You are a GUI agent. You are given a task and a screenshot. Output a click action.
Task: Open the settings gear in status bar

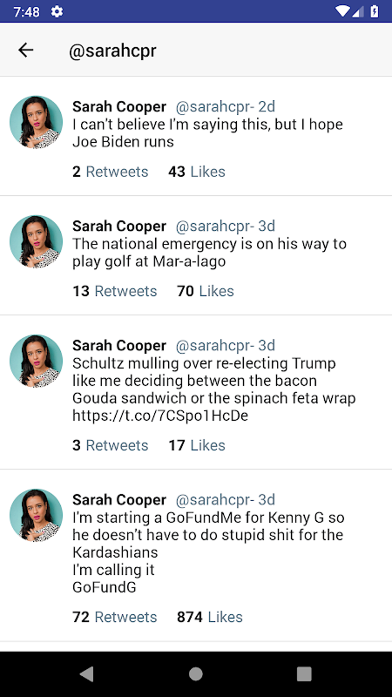pos(57,12)
